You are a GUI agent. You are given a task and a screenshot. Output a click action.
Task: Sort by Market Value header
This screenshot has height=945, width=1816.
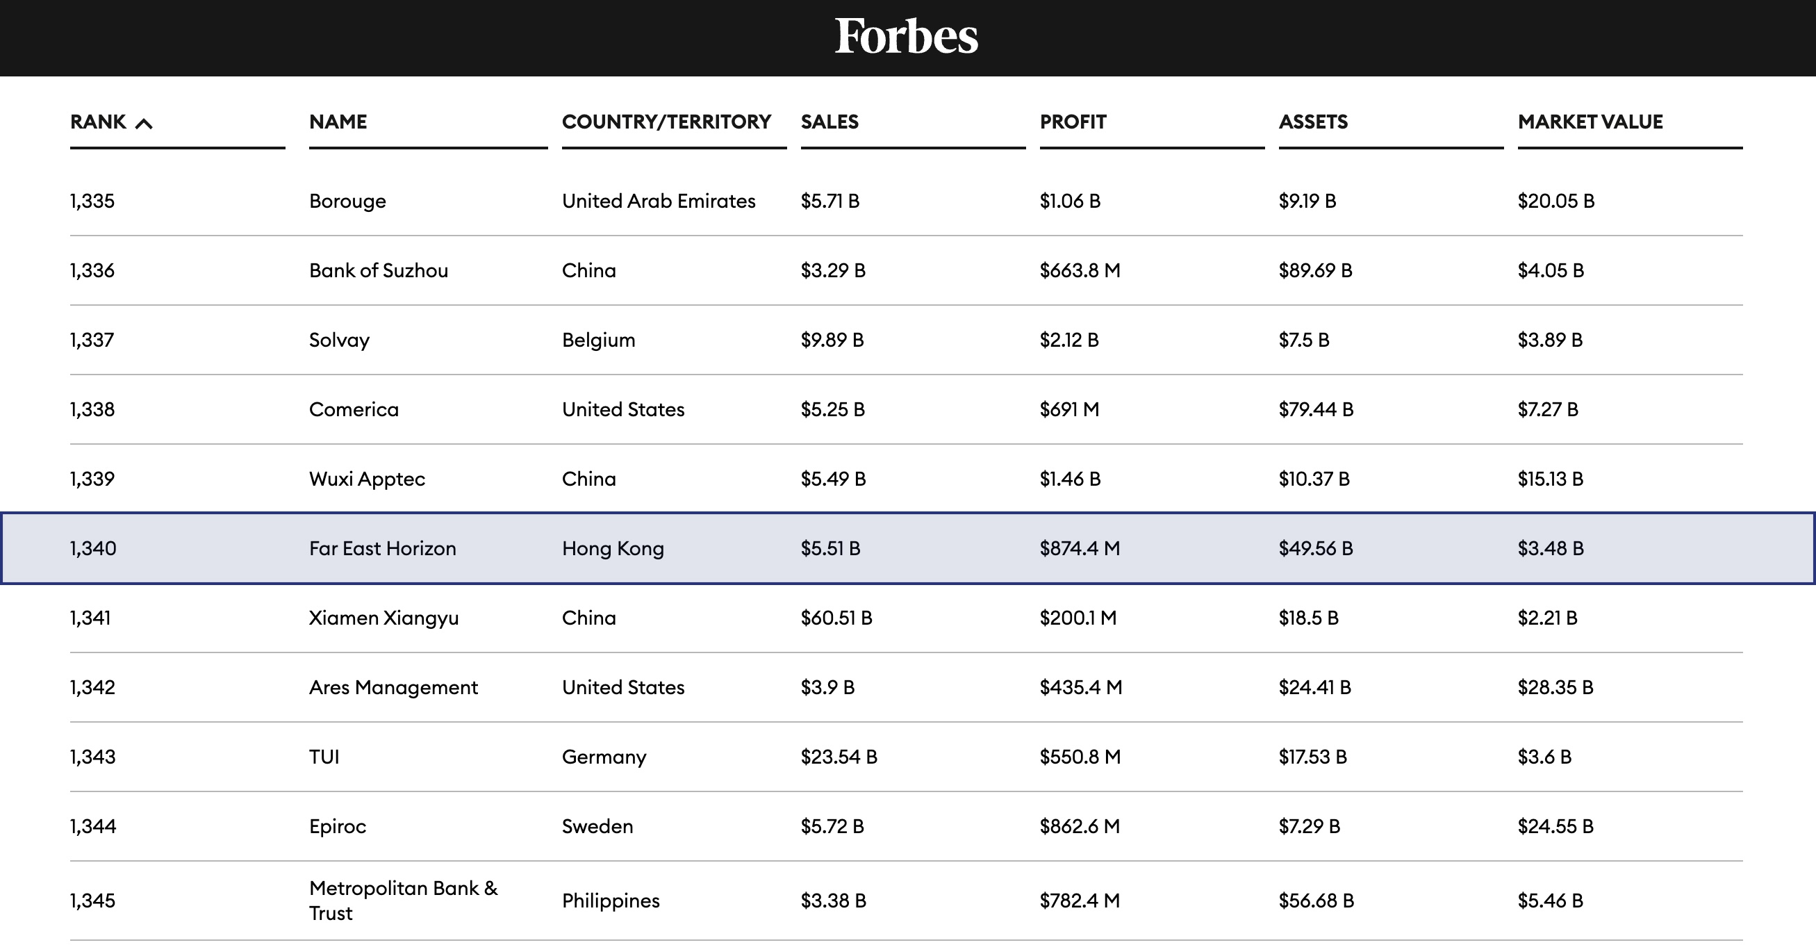tap(1590, 122)
